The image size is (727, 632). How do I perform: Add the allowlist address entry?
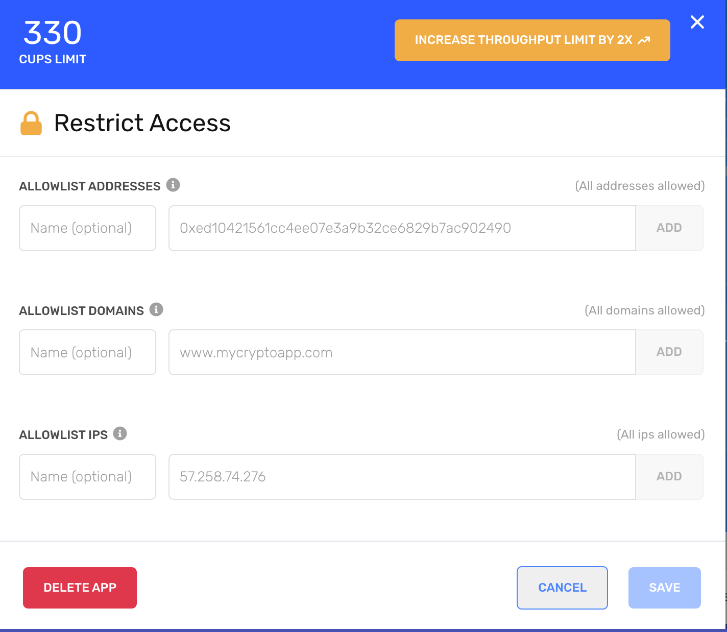click(x=669, y=228)
